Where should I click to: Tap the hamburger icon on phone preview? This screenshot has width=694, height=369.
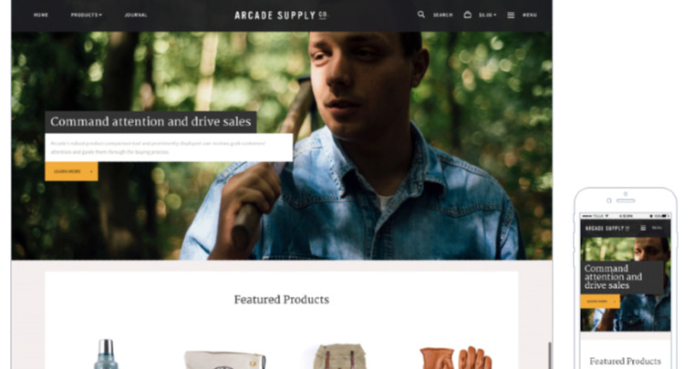pyautogui.click(x=643, y=228)
